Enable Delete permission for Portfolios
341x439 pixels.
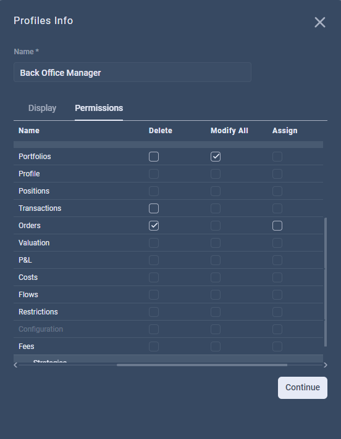point(154,157)
